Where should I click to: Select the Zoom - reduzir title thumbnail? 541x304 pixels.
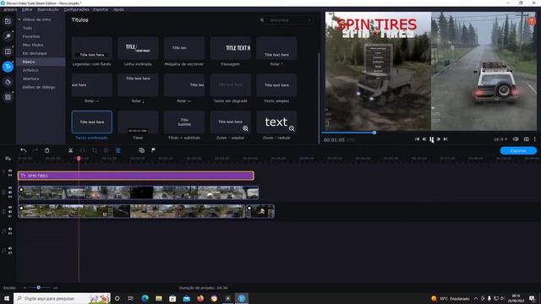(x=276, y=122)
